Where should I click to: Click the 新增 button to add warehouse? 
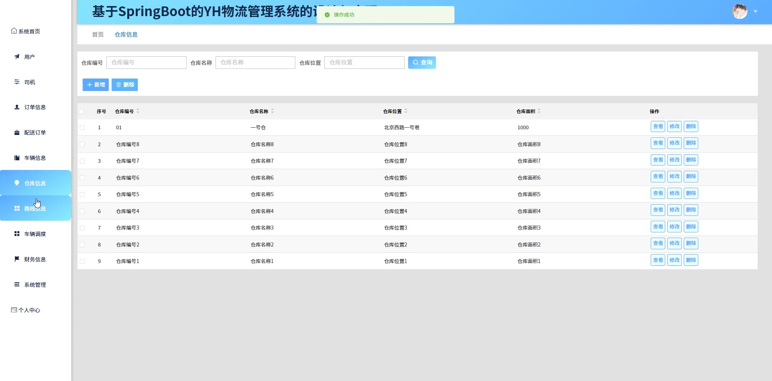pos(95,85)
